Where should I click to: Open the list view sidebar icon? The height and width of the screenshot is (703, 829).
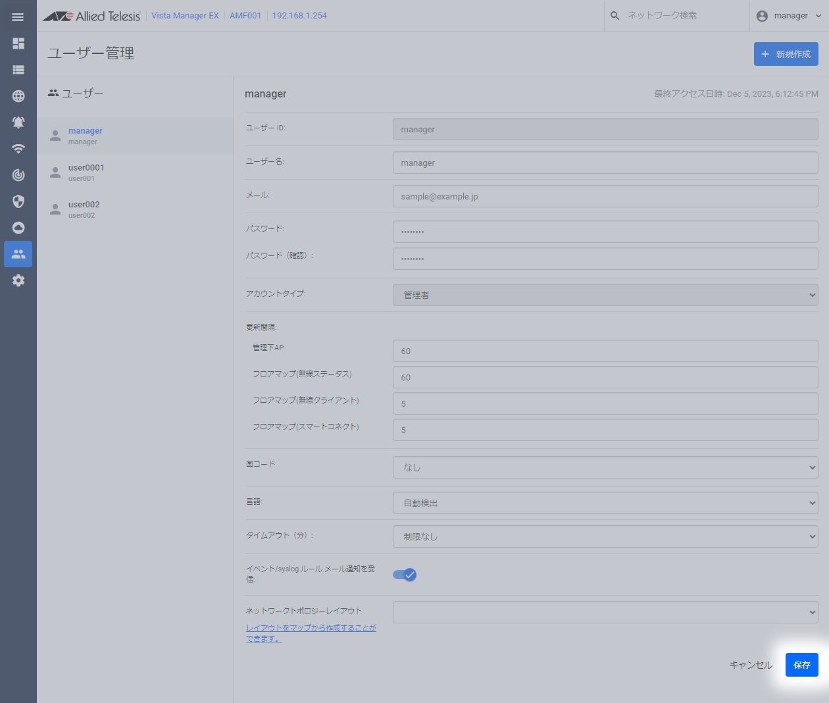[18, 70]
